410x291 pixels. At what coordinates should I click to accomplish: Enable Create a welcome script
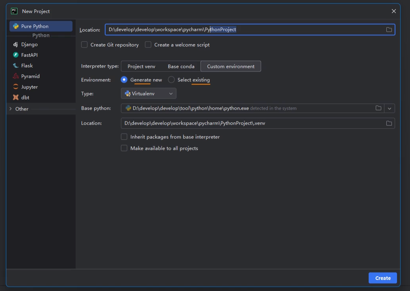(x=148, y=44)
